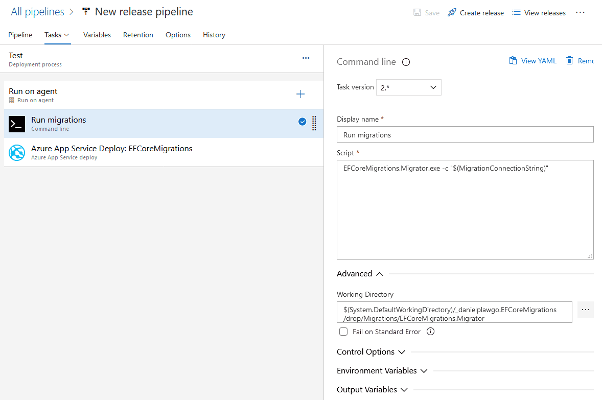The width and height of the screenshot is (602, 400).
Task: Select the Test deployment process header
Action: point(161,59)
